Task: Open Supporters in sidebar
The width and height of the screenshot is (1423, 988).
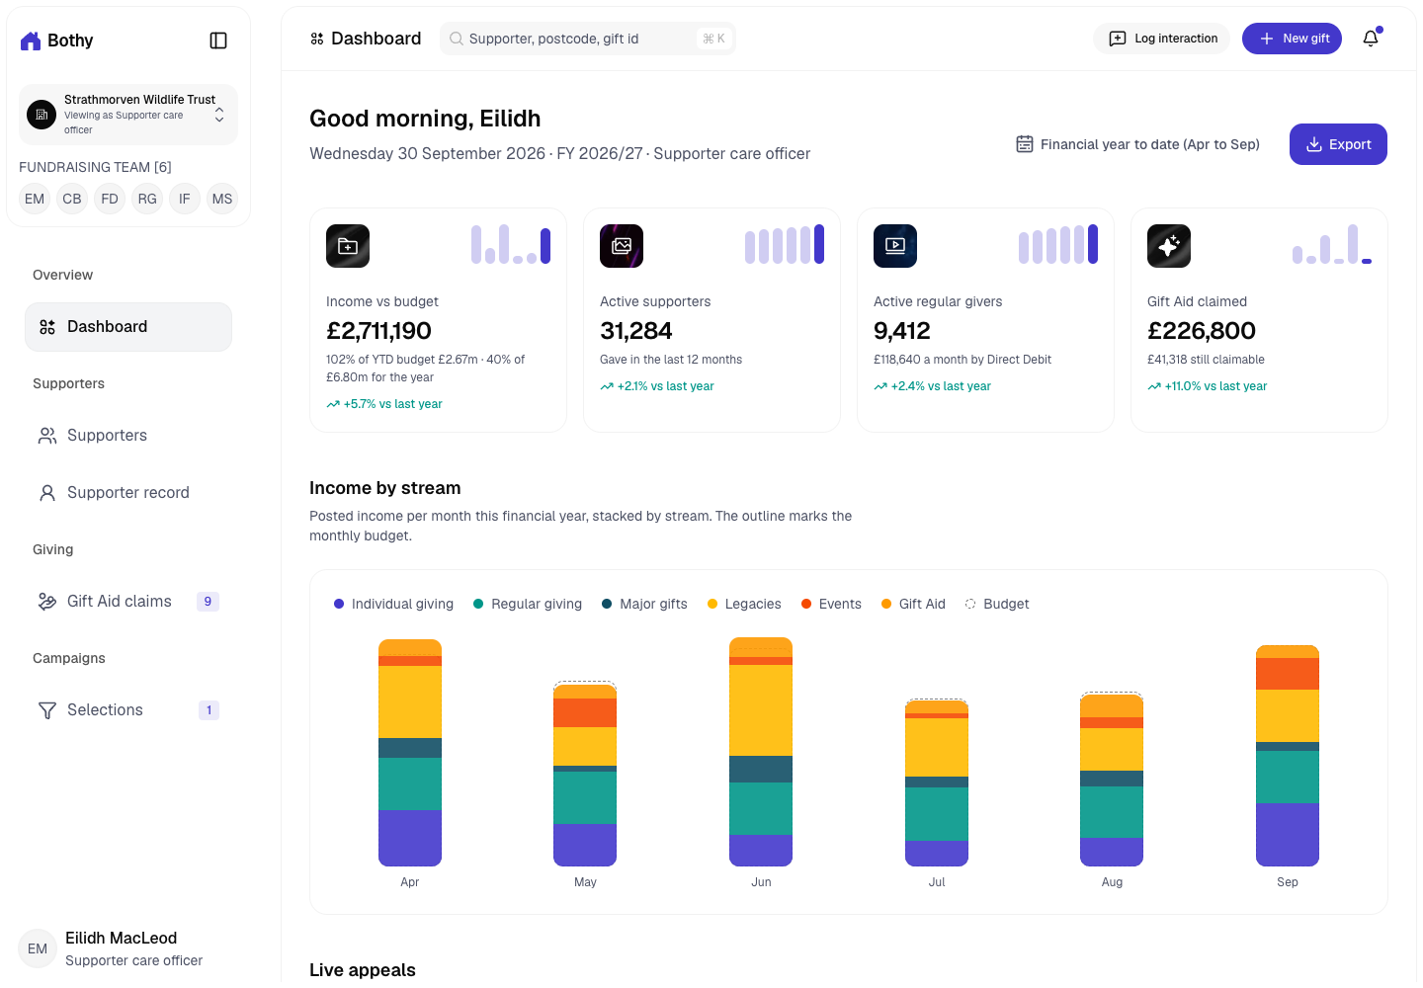Action: coord(128,436)
